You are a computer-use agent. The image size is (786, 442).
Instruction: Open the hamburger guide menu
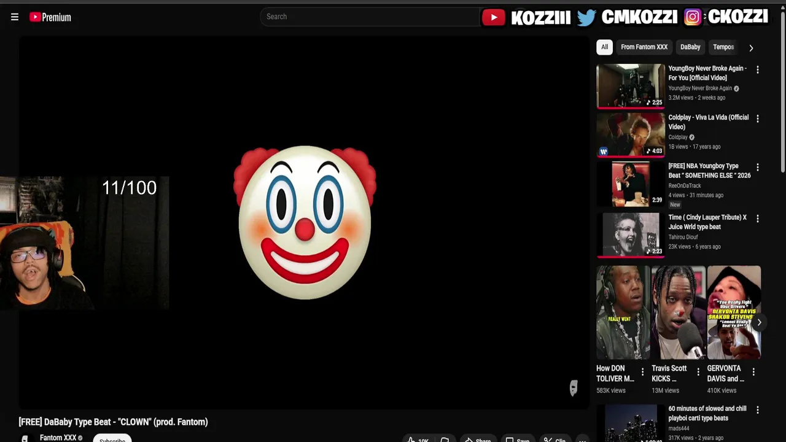(15, 17)
